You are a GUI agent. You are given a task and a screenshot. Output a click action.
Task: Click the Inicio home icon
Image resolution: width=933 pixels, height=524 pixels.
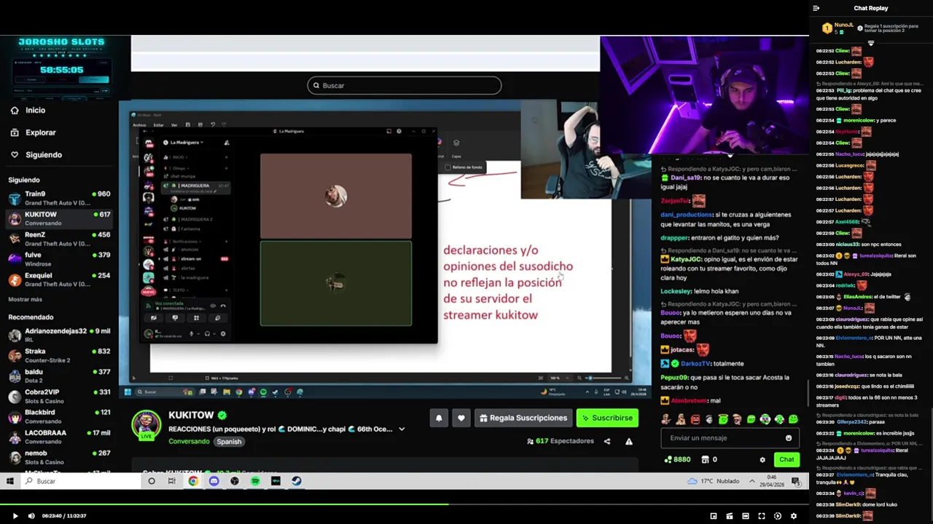[15, 111]
